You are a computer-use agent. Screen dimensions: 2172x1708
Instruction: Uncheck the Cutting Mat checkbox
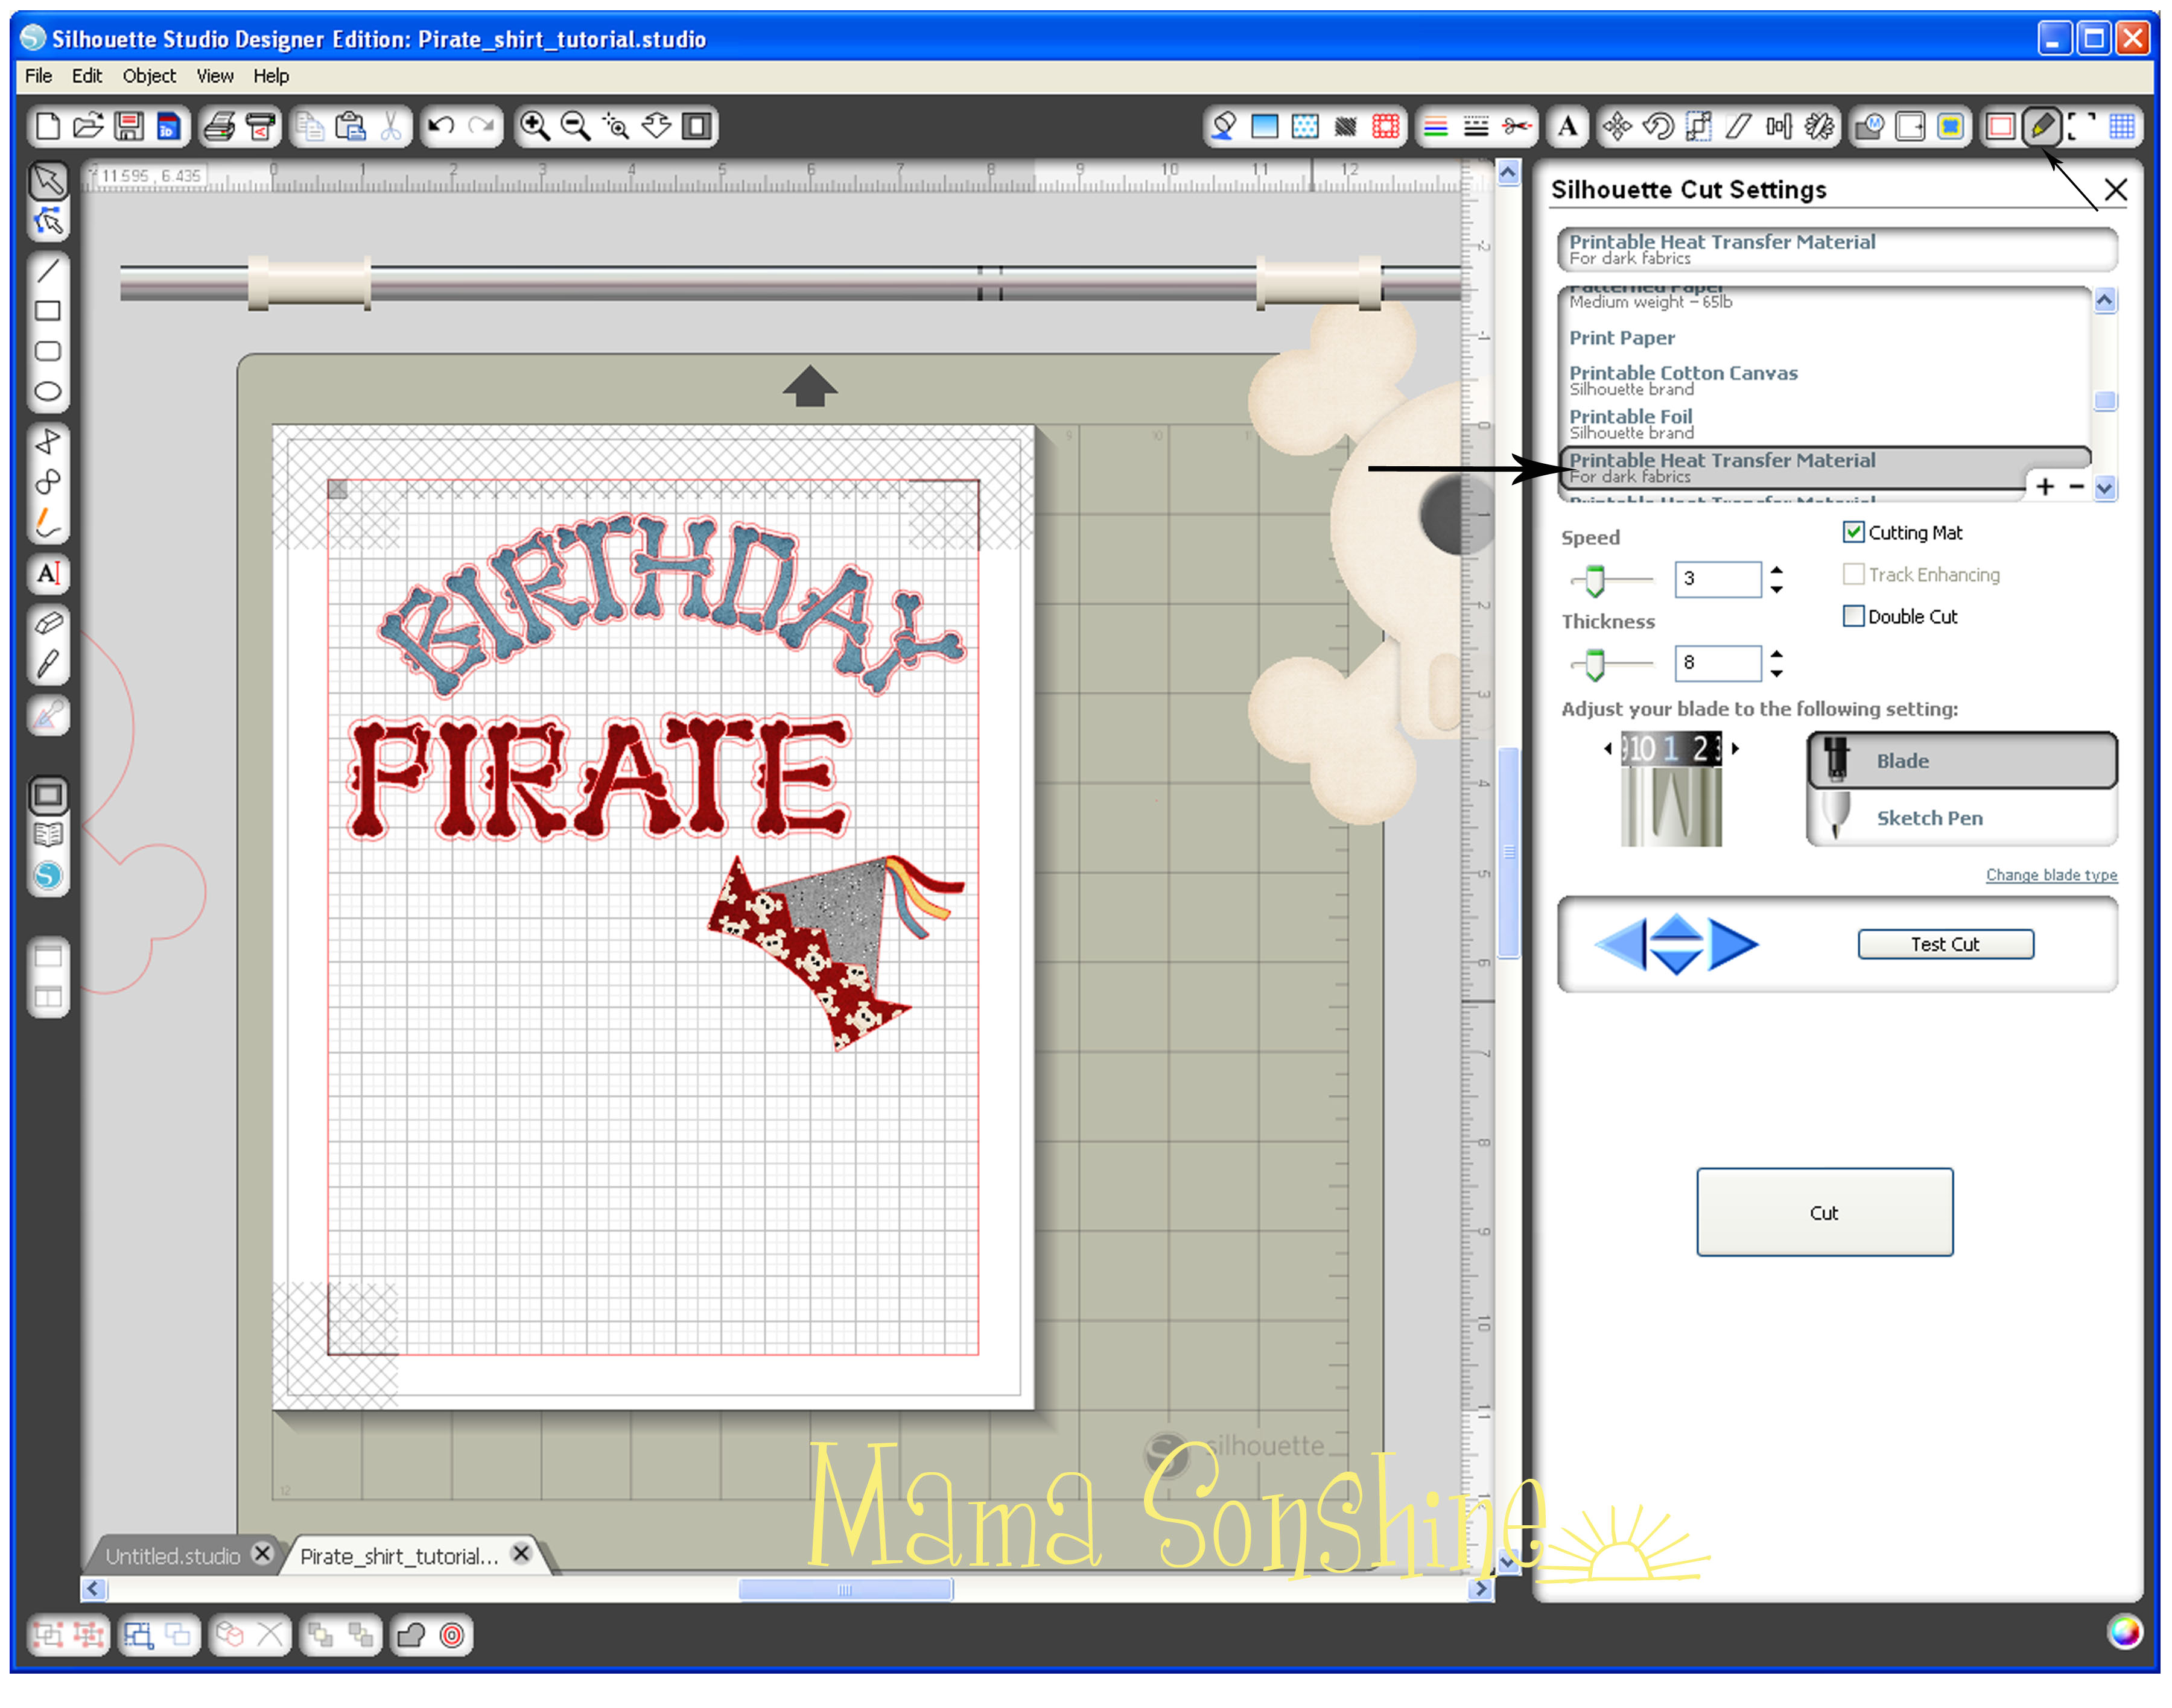[x=1853, y=532]
